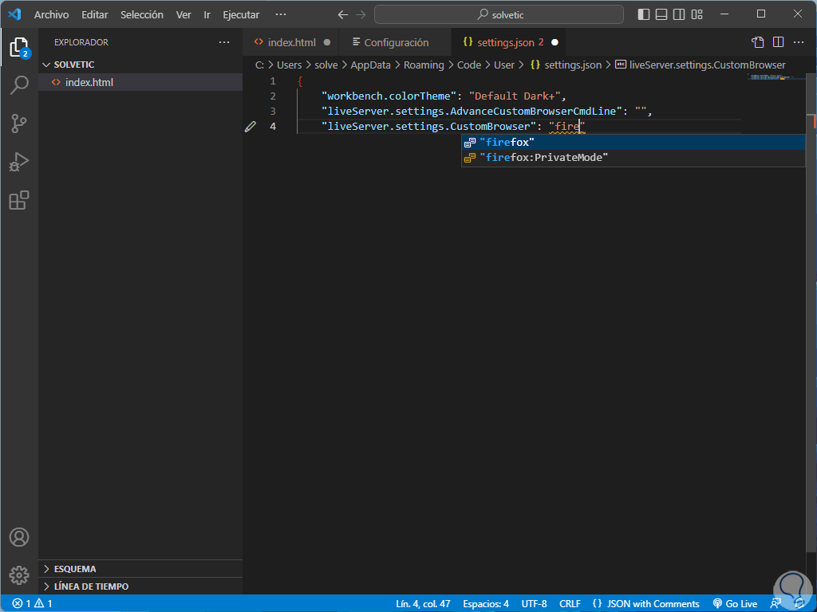This screenshot has height=612, width=817.
Task: Toggle the primary side bar layout button
Action: 644,14
